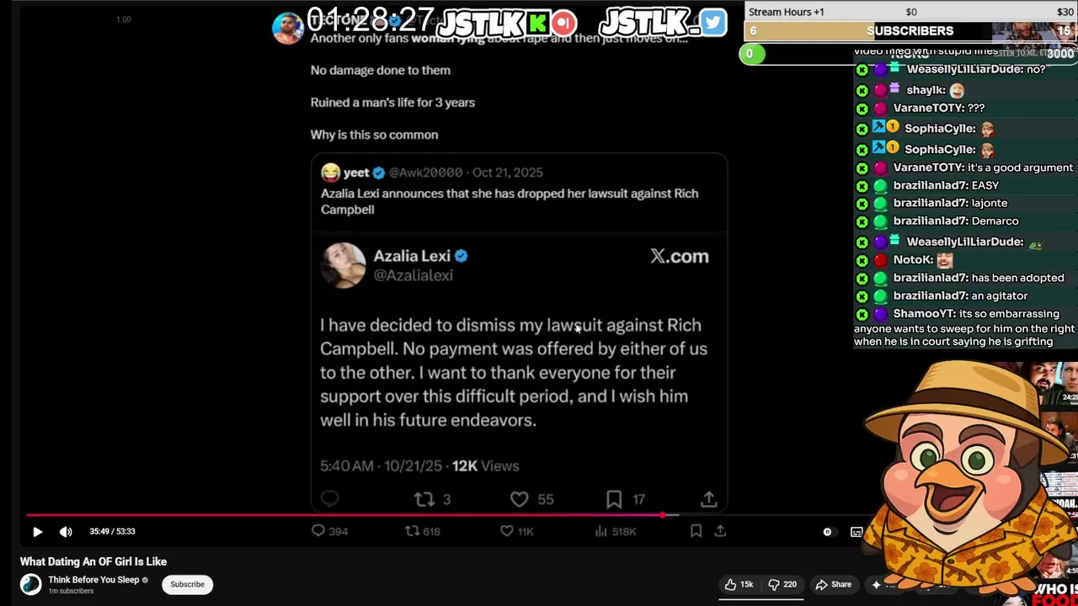Subscribe to Think Before You Sleep

point(187,584)
